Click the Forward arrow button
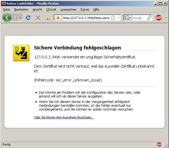Screen dimensions: 169x148 (15, 18)
